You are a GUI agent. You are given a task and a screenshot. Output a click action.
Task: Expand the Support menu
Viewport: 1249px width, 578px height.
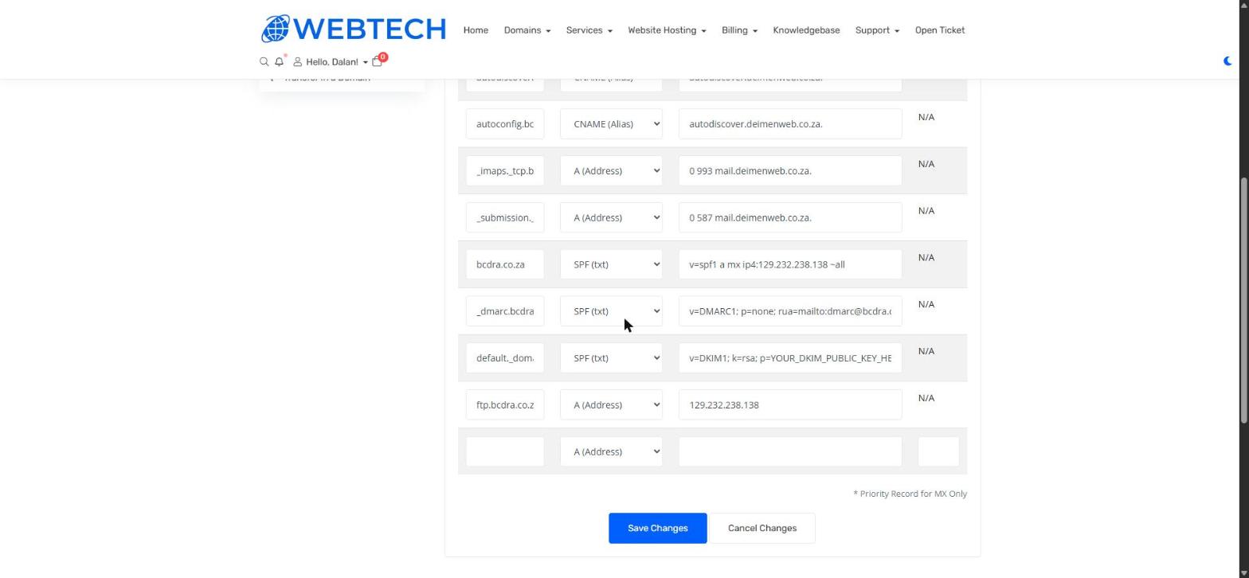pos(877,30)
